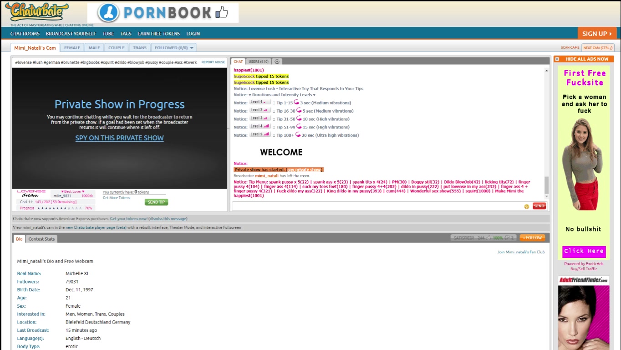Switch to the Users (410) tab
The height and width of the screenshot is (350, 621).
258,62
